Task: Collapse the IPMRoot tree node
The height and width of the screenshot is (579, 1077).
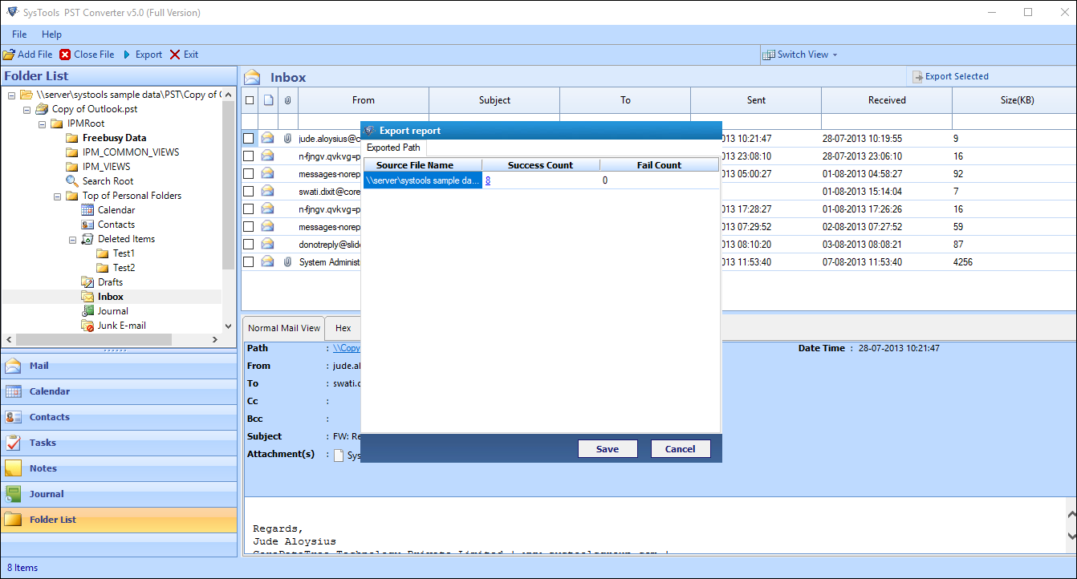Action: (42, 123)
